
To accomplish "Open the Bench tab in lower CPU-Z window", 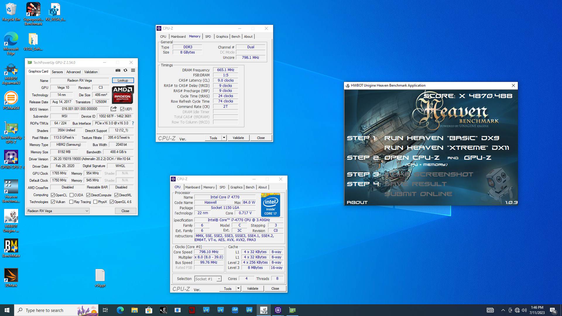I will [x=250, y=187].
